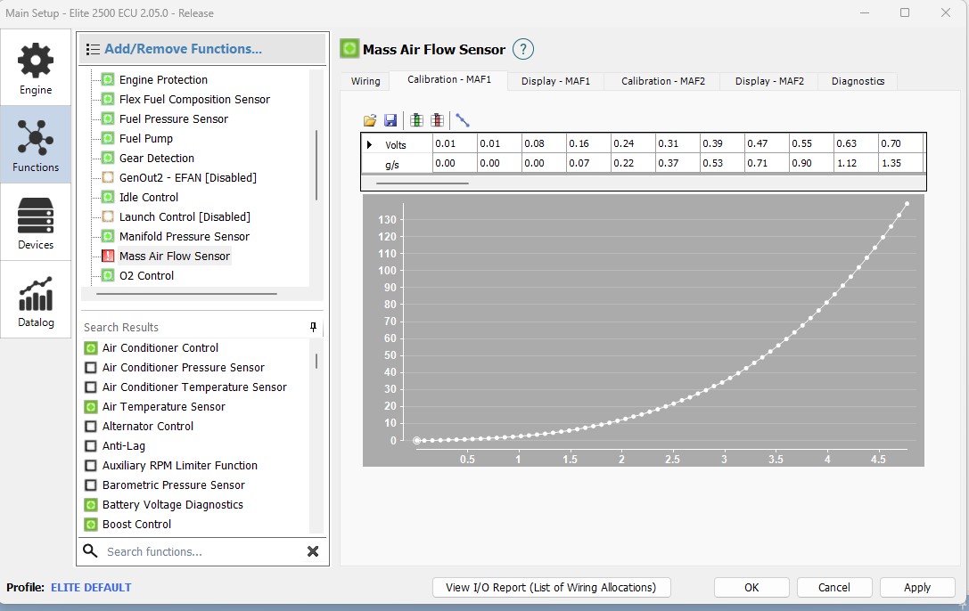Open the Devices sidebar section
Image resolution: width=969 pixels, height=611 pixels.
[36, 222]
